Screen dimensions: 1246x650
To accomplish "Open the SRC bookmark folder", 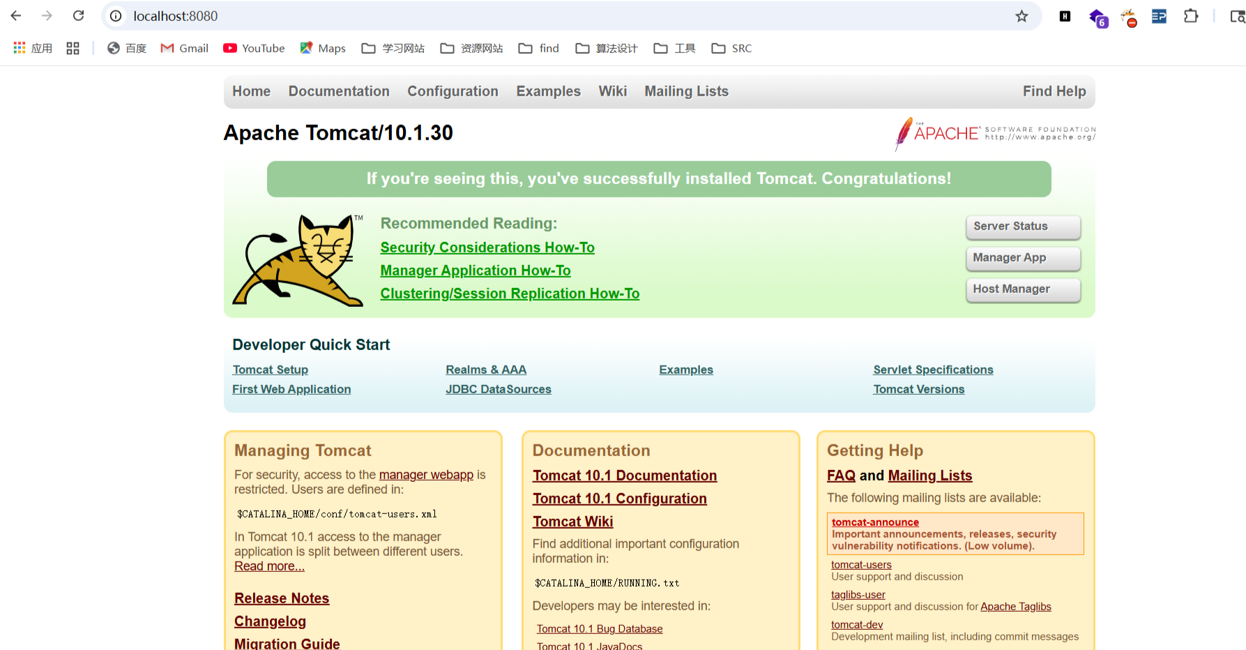I will tap(731, 48).
